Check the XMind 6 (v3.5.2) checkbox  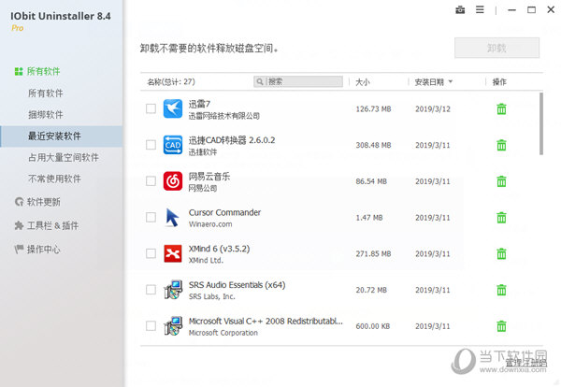pos(151,253)
